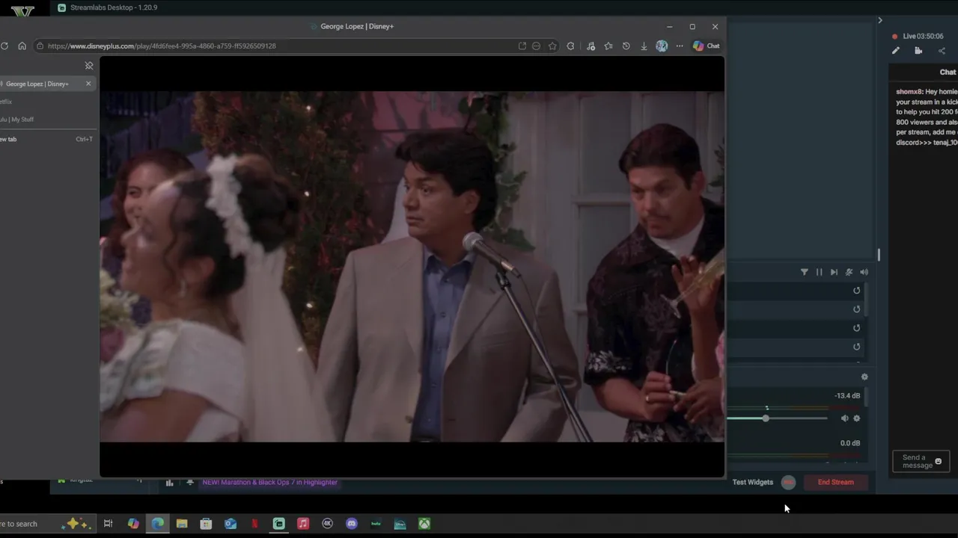Open browser settings and more menu
This screenshot has width=958, height=538.
coord(680,46)
